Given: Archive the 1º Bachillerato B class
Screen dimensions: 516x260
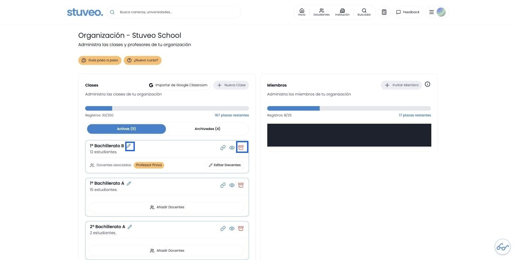Looking at the screenshot, I should [x=241, y=148].
